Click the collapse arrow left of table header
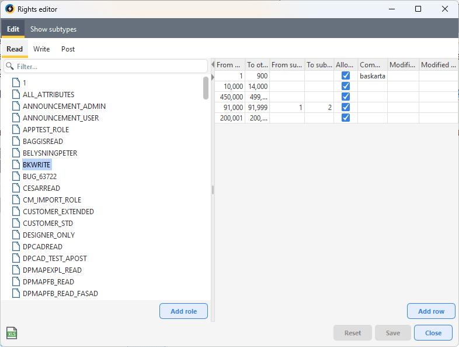The image size is (459, 347). (213, 65)
